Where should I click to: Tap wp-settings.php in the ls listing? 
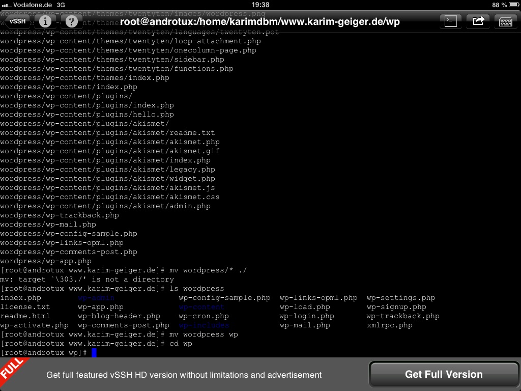(401, 298)
